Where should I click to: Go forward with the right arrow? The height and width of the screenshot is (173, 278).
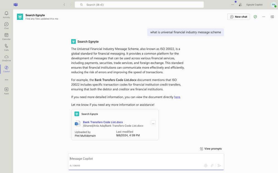[x=71, y=5]
